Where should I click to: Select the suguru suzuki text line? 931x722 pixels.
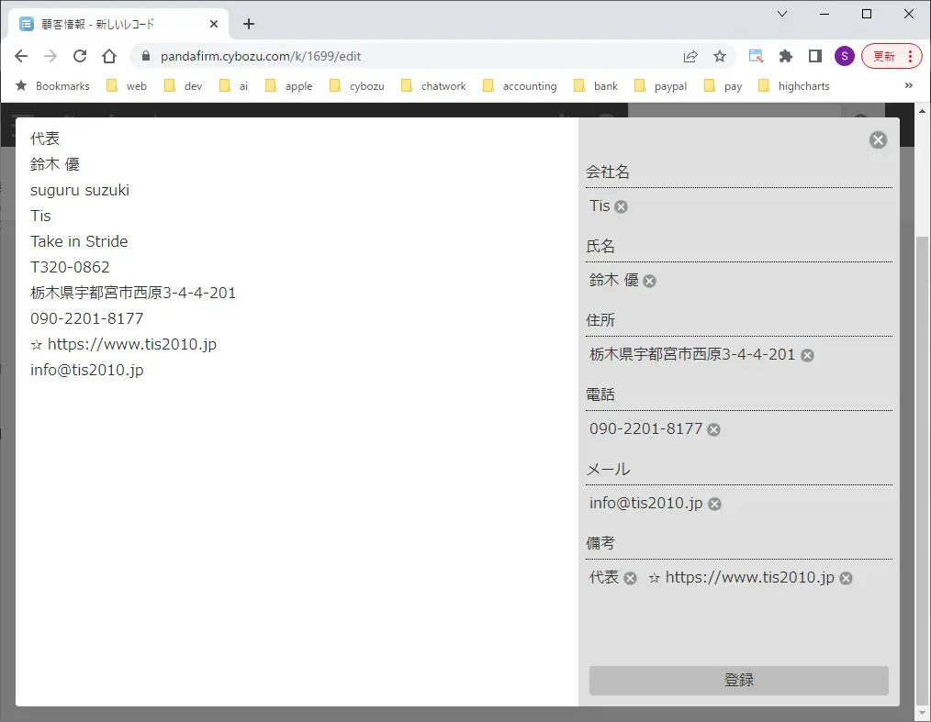(80, 190)
